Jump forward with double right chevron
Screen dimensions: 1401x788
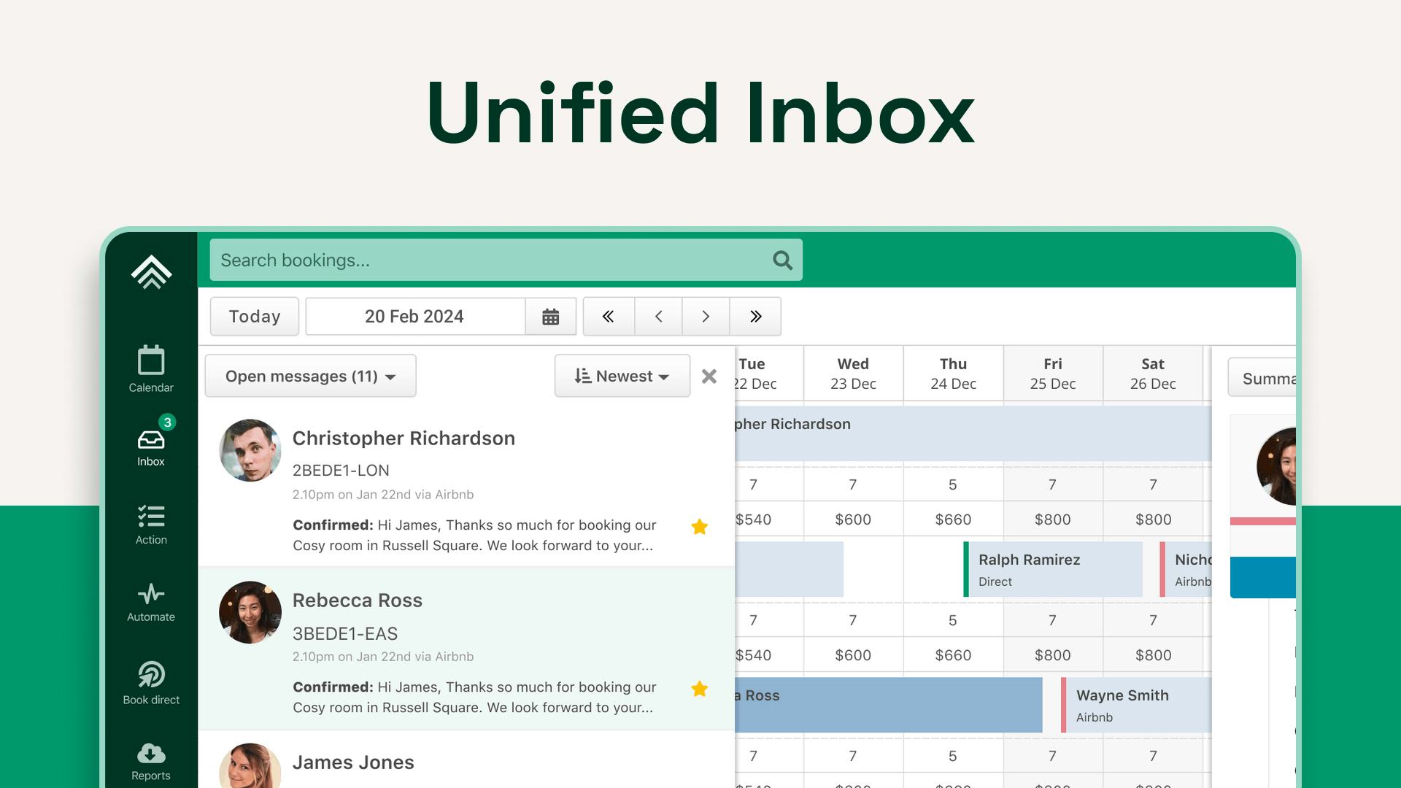tap(755, 317)
